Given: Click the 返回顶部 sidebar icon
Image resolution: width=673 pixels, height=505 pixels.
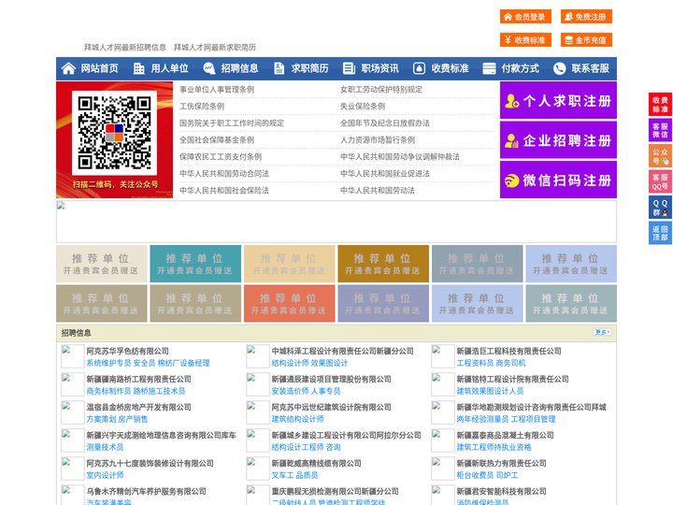Looking at the screenshot, I should tap(660, 233).
